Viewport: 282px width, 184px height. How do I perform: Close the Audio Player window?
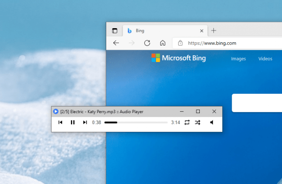click(x=214, y=111)
